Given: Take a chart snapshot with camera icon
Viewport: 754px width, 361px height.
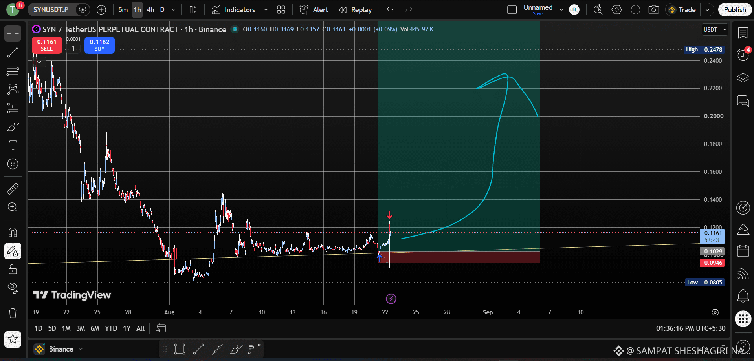Looking at the screenshot, I should (x=654, y=10).
